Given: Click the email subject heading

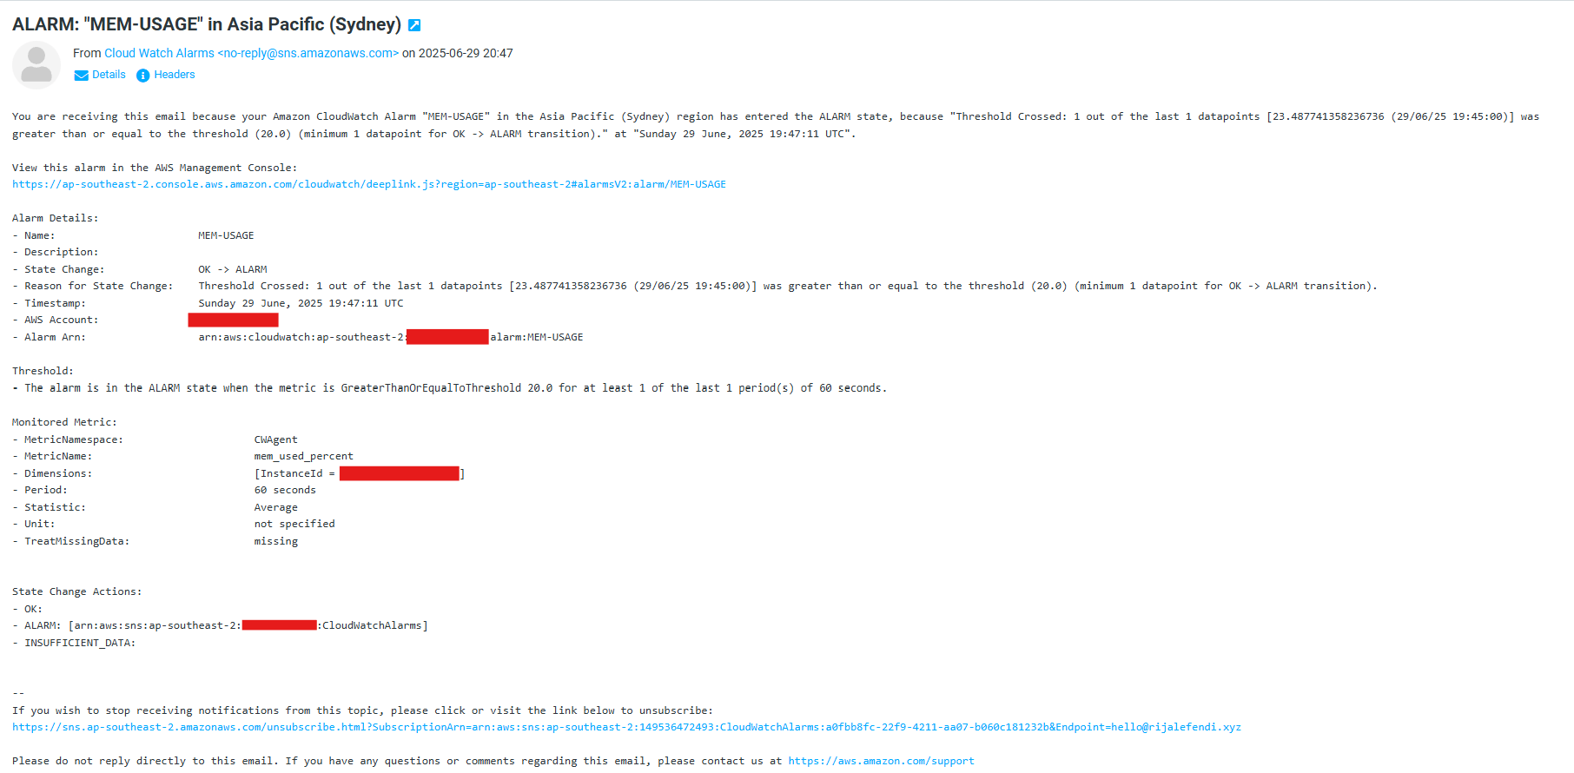Looking at the screenshot, I should click(x=207, y=24).
